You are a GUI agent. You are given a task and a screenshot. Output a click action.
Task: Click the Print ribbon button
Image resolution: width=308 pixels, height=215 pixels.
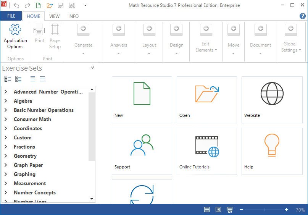pos(39,33)
